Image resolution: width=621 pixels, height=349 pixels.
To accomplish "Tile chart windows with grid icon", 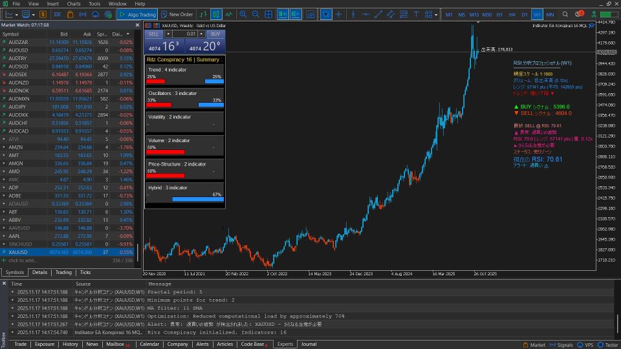I will tap(268, 14).
